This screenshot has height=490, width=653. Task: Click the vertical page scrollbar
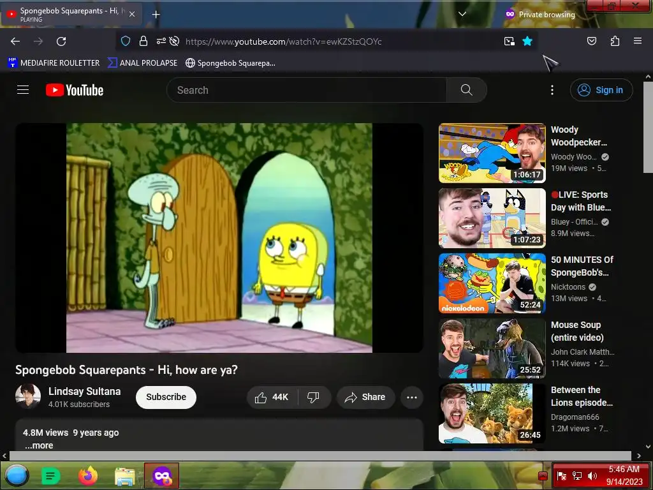point(648,127)
